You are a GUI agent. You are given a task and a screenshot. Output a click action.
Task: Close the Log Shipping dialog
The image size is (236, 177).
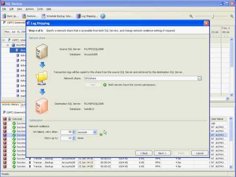point(206,23)
